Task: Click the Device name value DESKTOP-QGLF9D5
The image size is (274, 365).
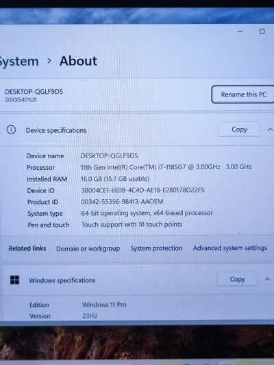Action: tap(109, 155)
